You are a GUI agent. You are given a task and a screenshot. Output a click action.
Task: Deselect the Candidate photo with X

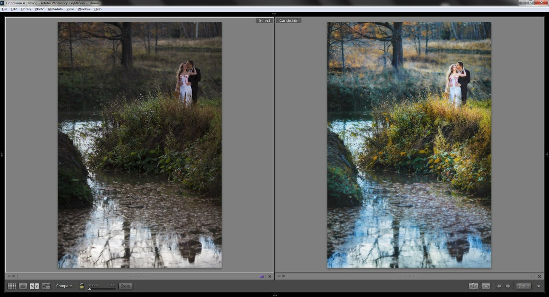click(x=540, y=276)
